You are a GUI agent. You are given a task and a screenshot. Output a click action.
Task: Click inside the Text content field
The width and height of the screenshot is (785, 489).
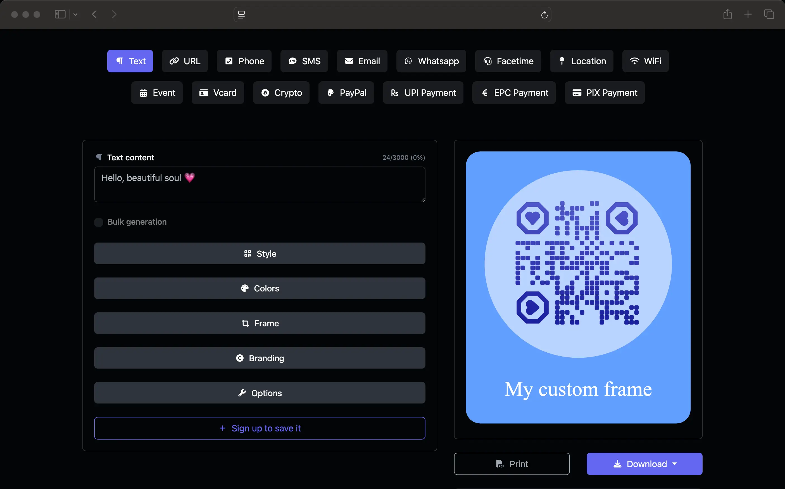tap(259, 184)
